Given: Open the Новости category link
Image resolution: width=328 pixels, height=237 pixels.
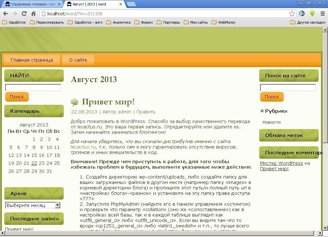Looking at the screenshot, I should click(x=272, y=122).
